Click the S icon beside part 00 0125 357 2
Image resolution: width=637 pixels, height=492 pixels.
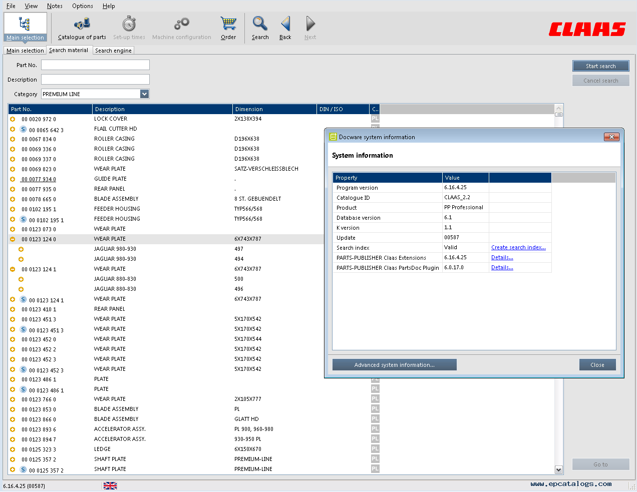23,469
